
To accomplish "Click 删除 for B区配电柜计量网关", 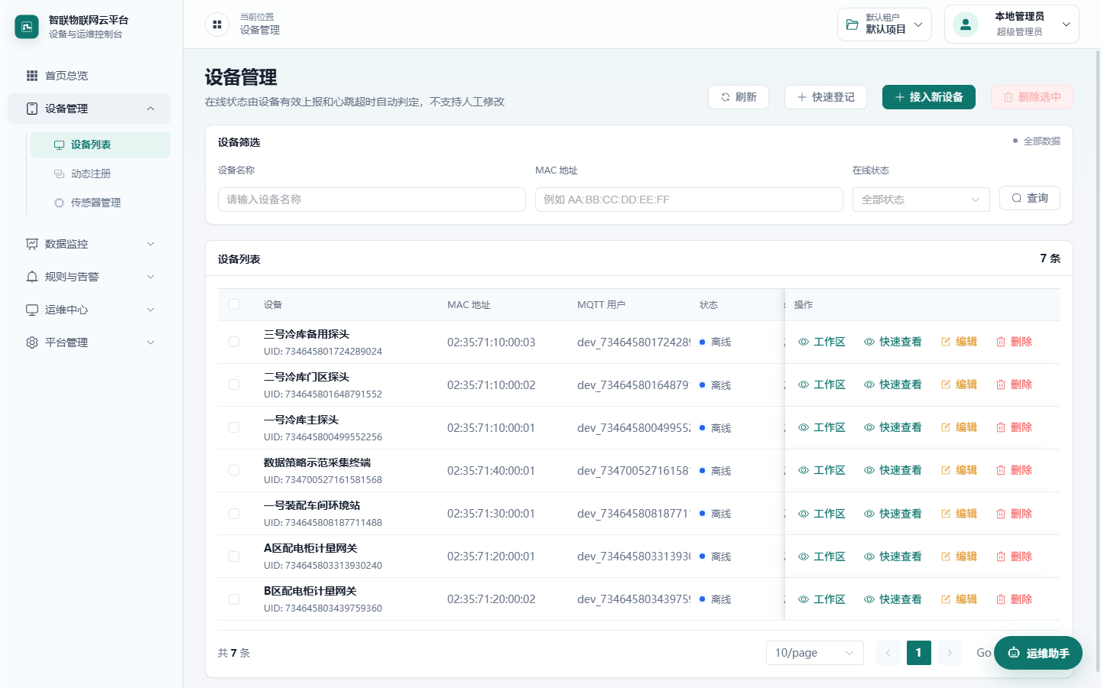I will (x=1014, y=599).
